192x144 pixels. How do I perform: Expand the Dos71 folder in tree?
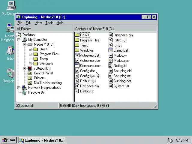click(30, 49)
